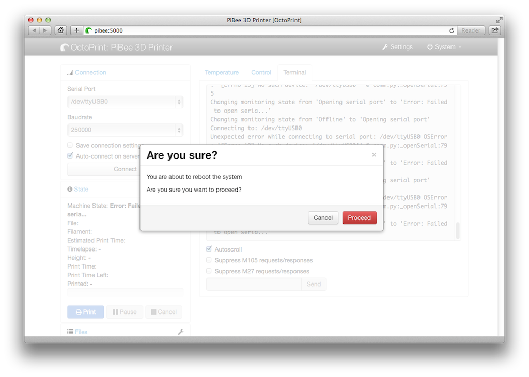Switch to the Control tab

[261, 72]
